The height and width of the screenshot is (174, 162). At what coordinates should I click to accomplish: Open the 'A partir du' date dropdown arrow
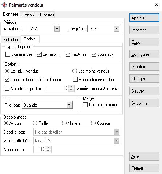(57, 28)
